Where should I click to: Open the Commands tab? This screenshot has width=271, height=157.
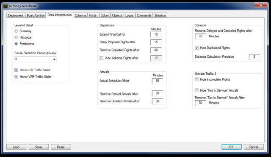pyautogui.click(x=144, y=15)
